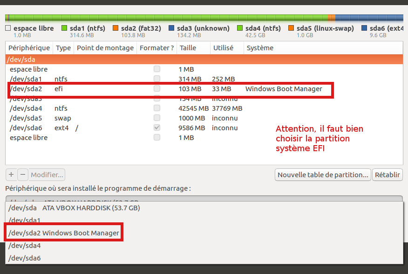Choose /dev/sda4 in the bootloader dropdown
Viewport: 408px width, 274px height.
tap(25, 245)
